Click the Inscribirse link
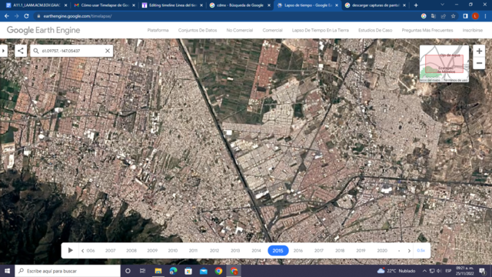The image size is (492, 277). tap(472, 30)
